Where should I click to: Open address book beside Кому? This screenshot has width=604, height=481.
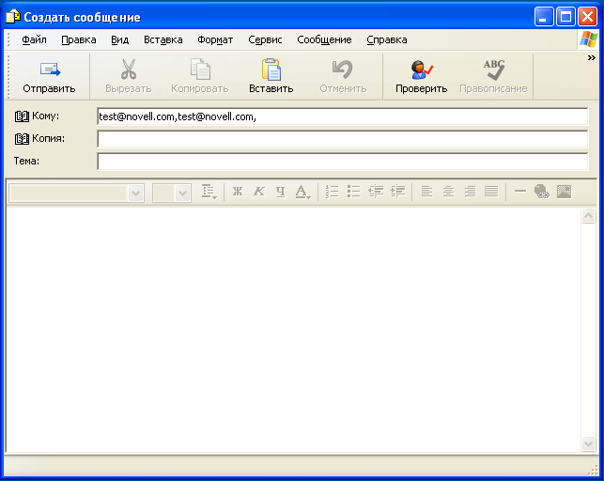(x=22, y=116)
